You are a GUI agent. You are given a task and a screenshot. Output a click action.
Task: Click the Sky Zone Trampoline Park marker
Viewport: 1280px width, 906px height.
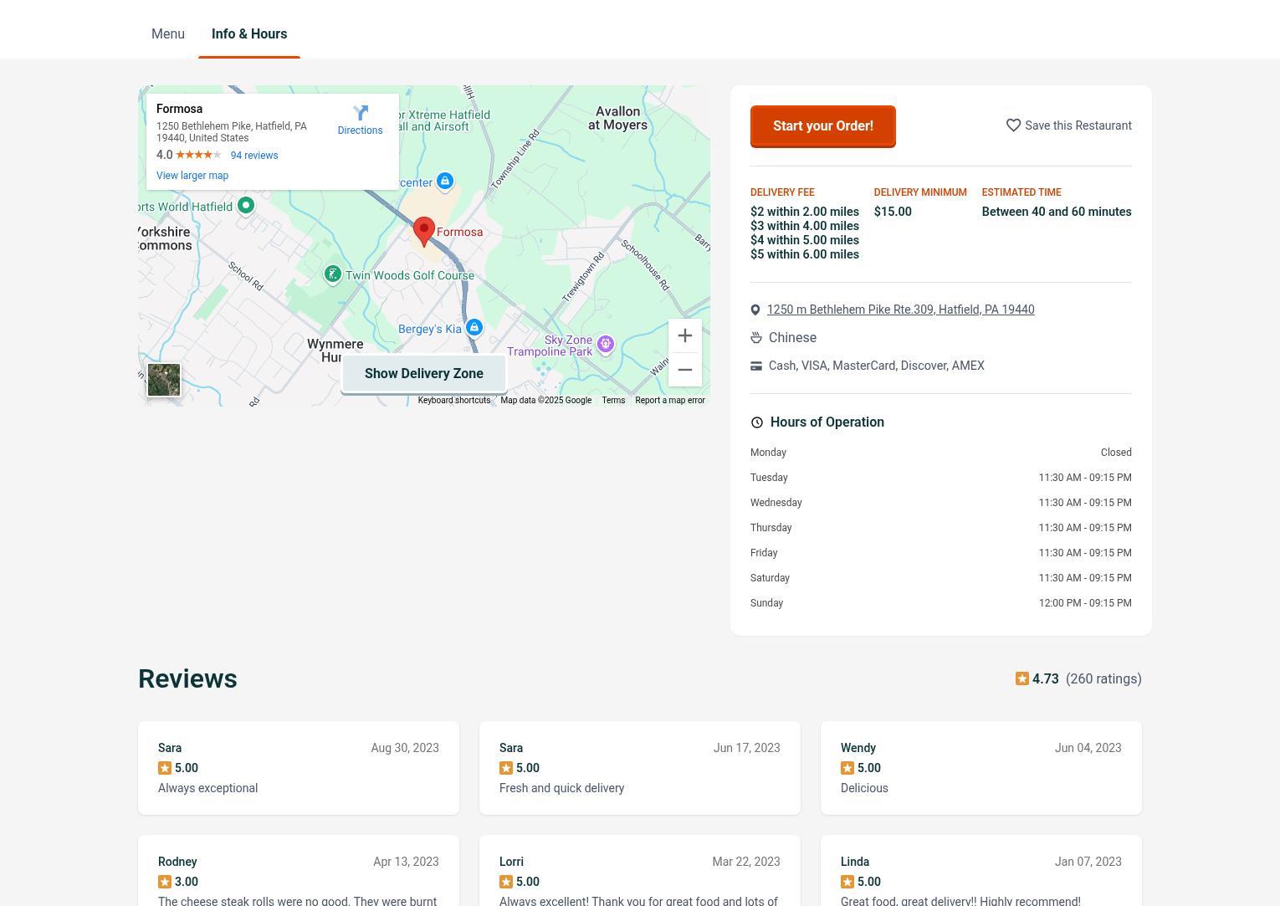tap(605, 344)
